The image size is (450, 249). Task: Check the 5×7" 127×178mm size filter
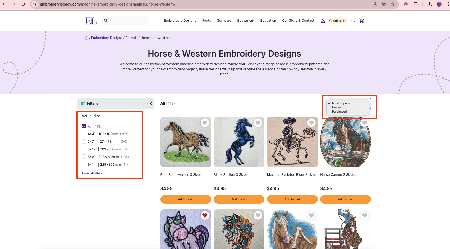(84, 141)
